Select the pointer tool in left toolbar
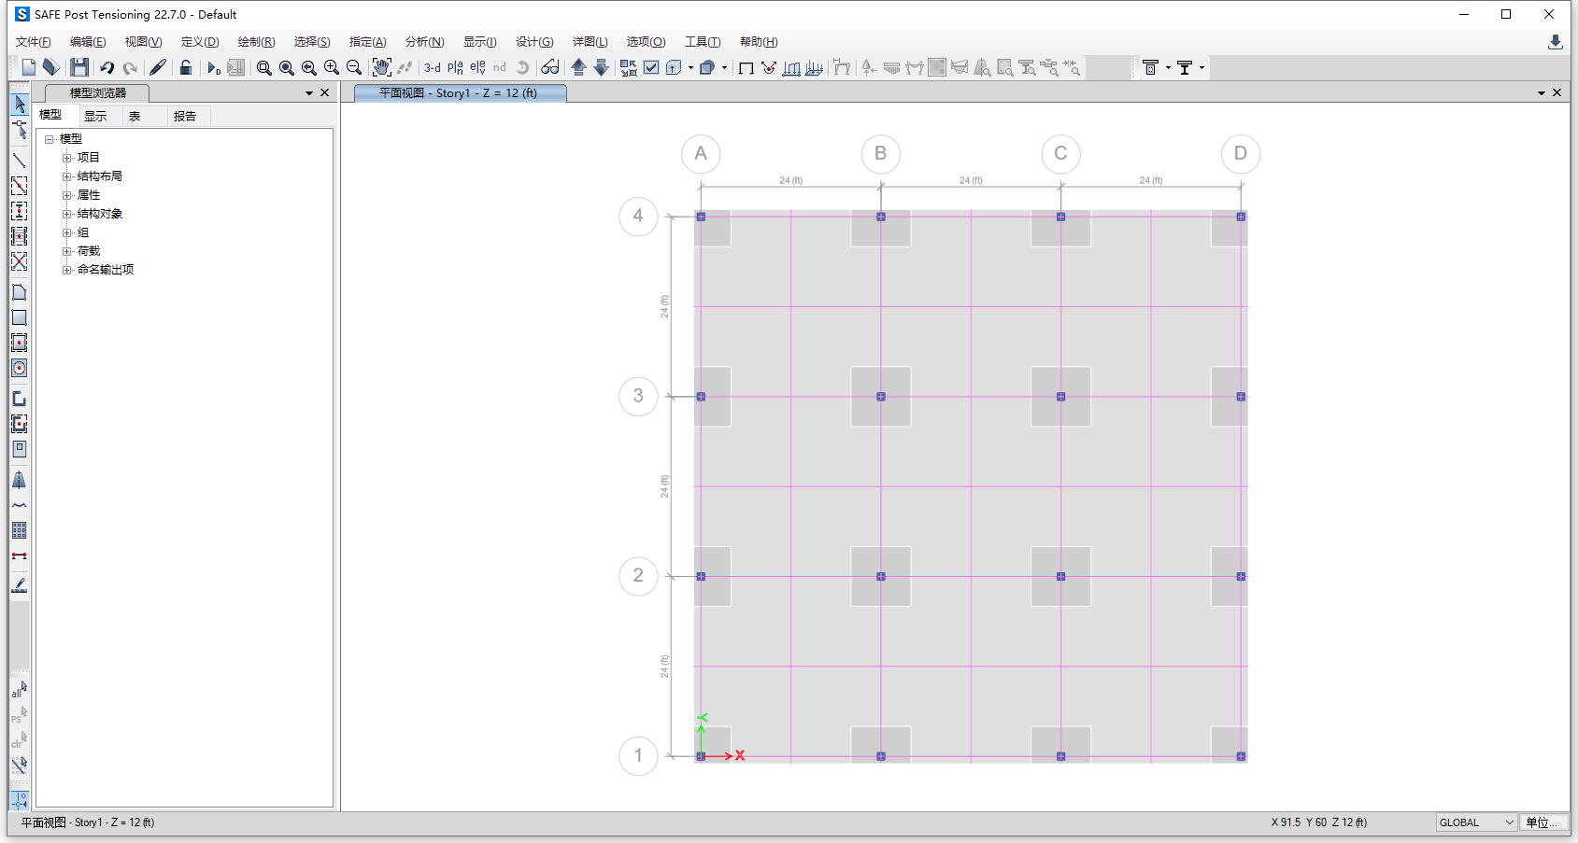Image resolution: width=1578 pixels, height=843 pixels. point(20,104)
